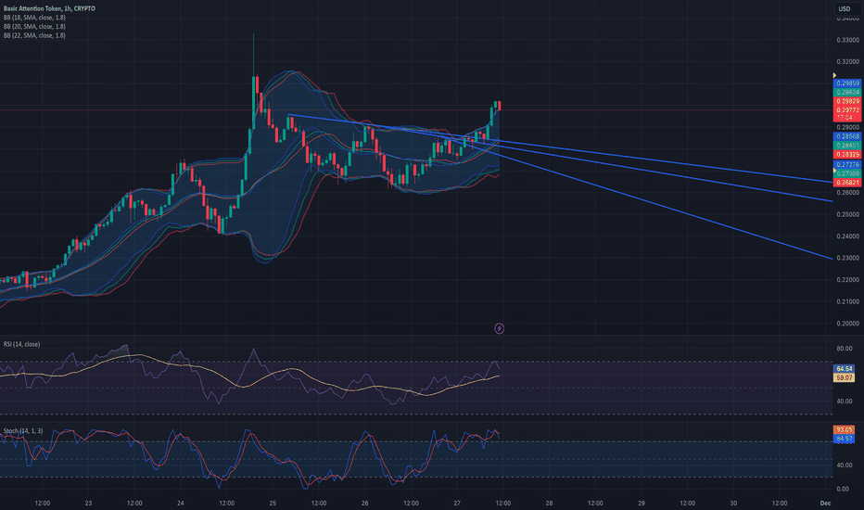Click date label 30 on time axis
This screenshot has width=864, height=510.
(x=733, y=503)
